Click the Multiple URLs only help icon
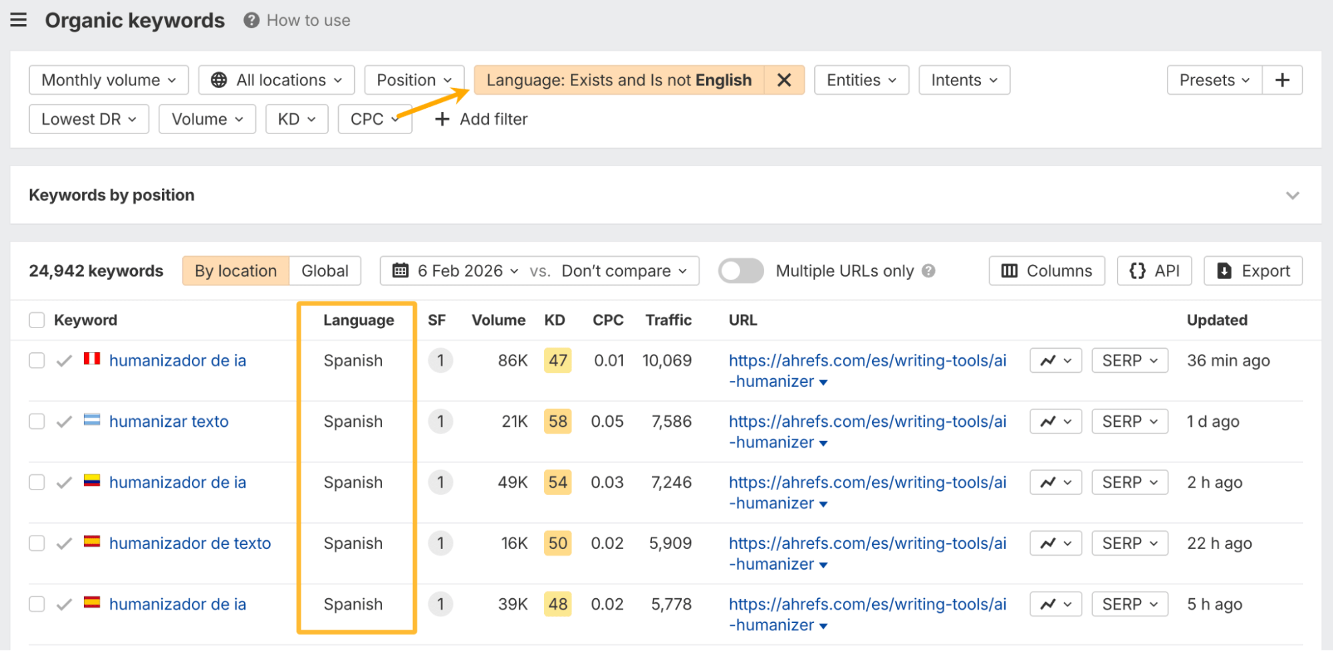 [x=928, y=271]
